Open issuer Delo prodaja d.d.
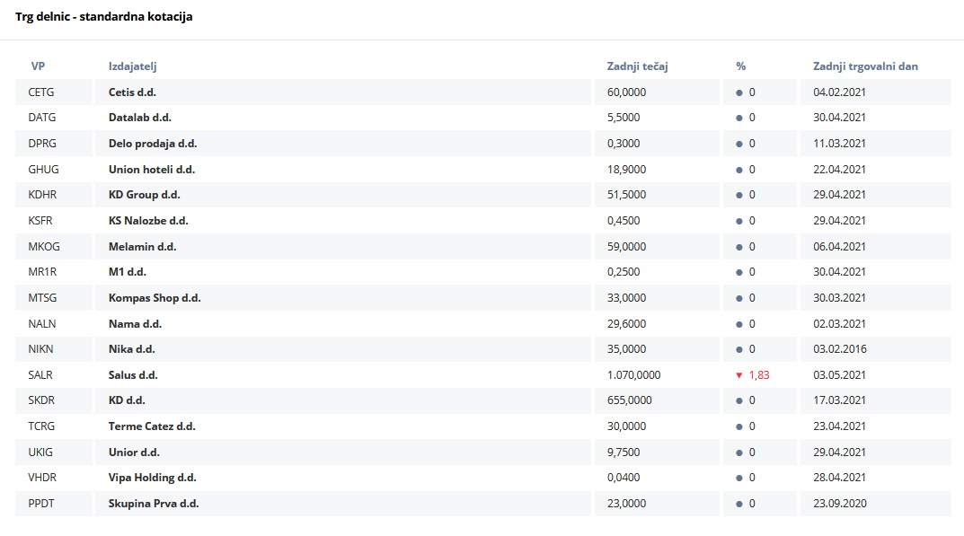 [x=153, y=144]
